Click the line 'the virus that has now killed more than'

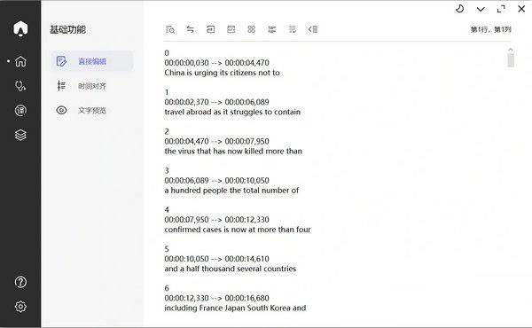[233, 151]
